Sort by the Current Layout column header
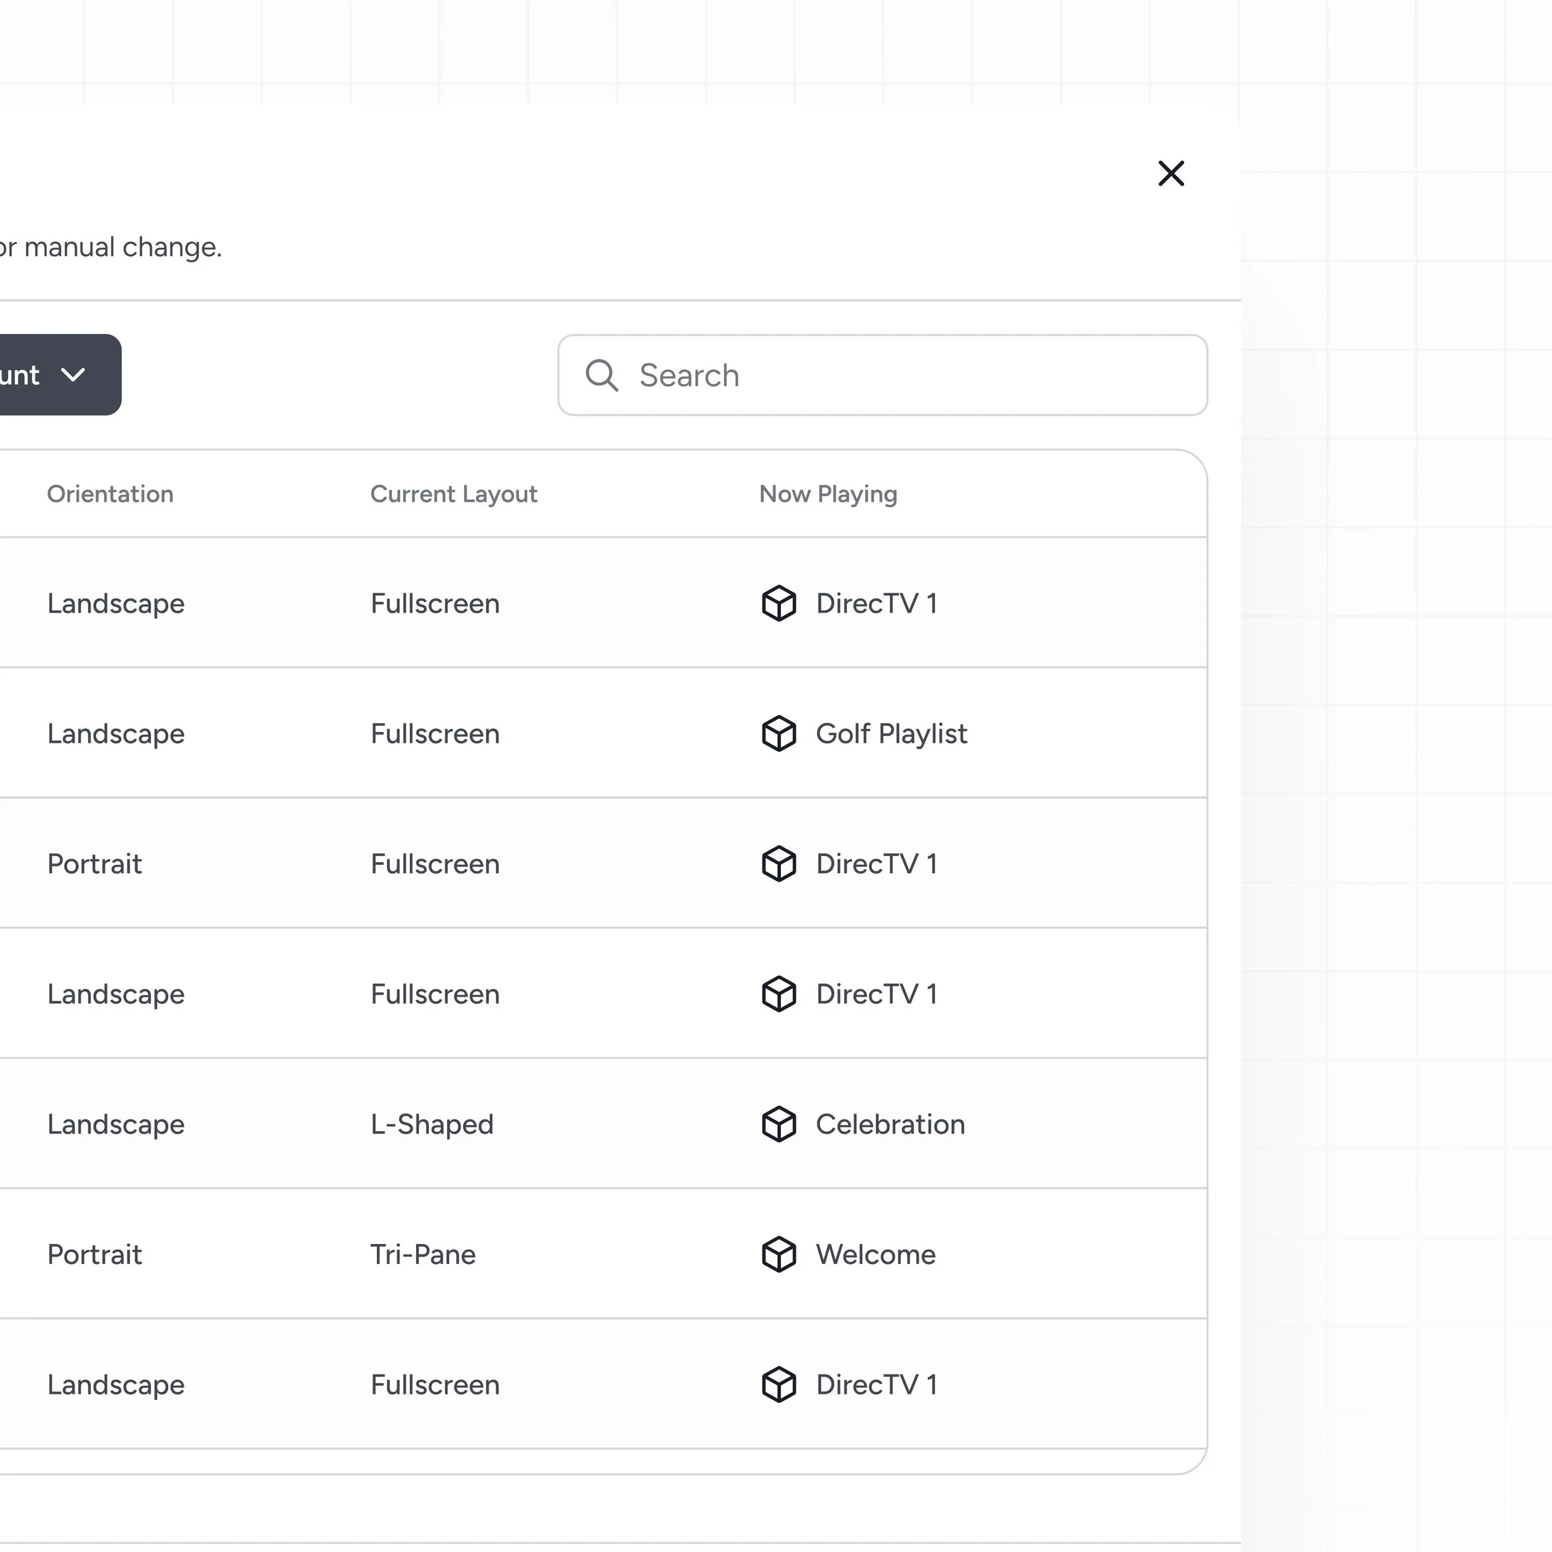 click(453, 494)
